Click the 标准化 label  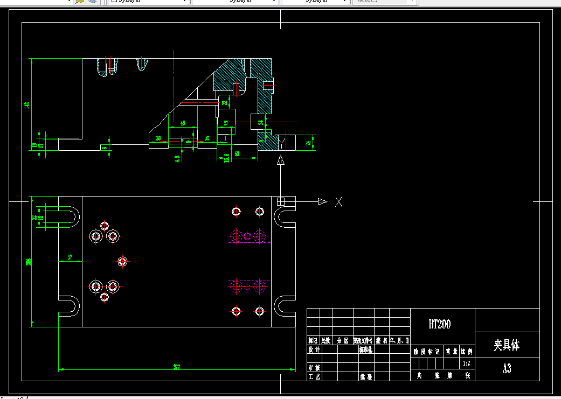[x=366, y=349]
